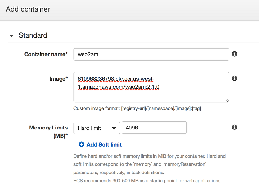Click the ECS recommends 300-500 MB note
The width and height of the screenshot is (259, 190).
coord(147,180)
